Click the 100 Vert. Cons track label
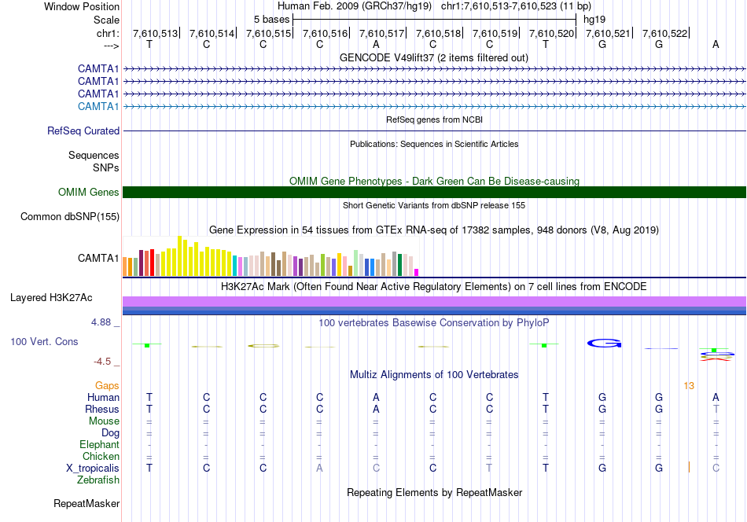 pyautogui.click(x=44, y=341)
